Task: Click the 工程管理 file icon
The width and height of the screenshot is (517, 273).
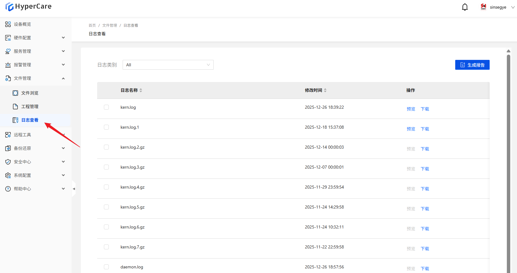Action: (x=15, y=107)
